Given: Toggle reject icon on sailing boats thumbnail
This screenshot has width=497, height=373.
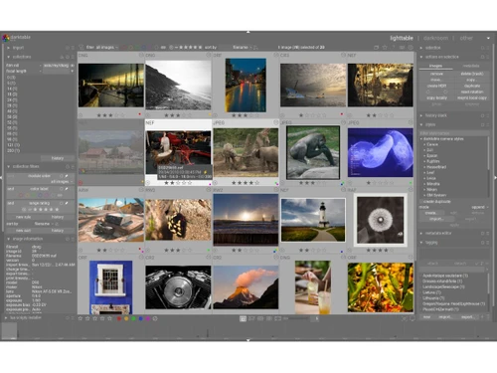Looking at the screenshot, I should 81,115.
